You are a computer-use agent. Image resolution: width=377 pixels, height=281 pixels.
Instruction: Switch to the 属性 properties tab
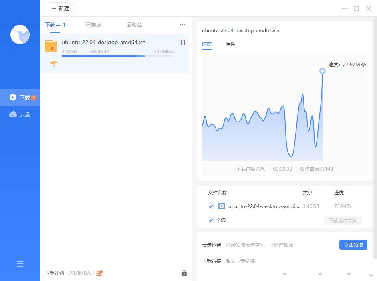tap(230, 44)
